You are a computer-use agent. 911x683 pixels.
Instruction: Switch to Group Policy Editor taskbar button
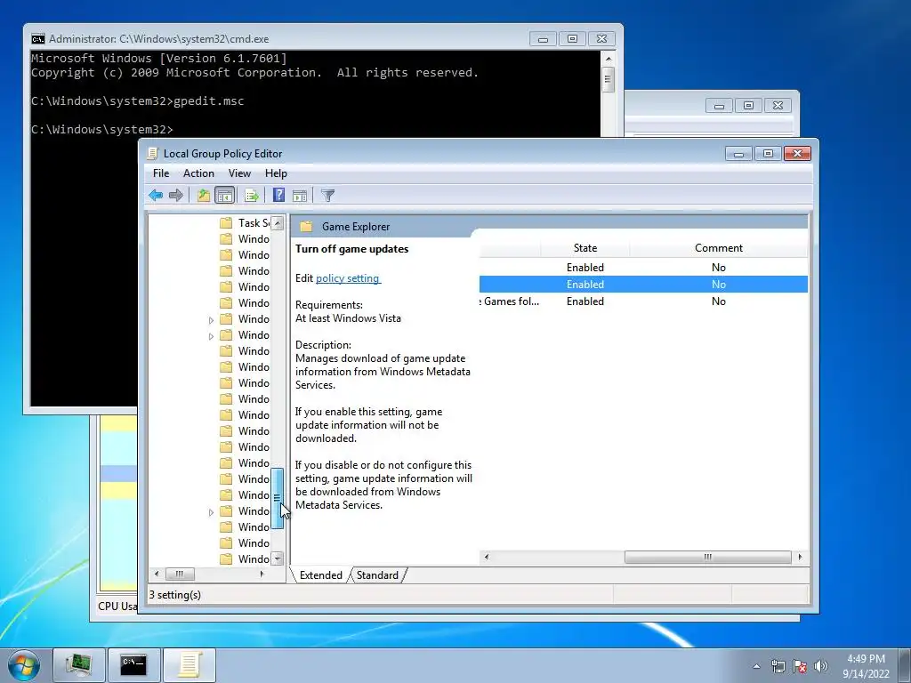point(189,665)
